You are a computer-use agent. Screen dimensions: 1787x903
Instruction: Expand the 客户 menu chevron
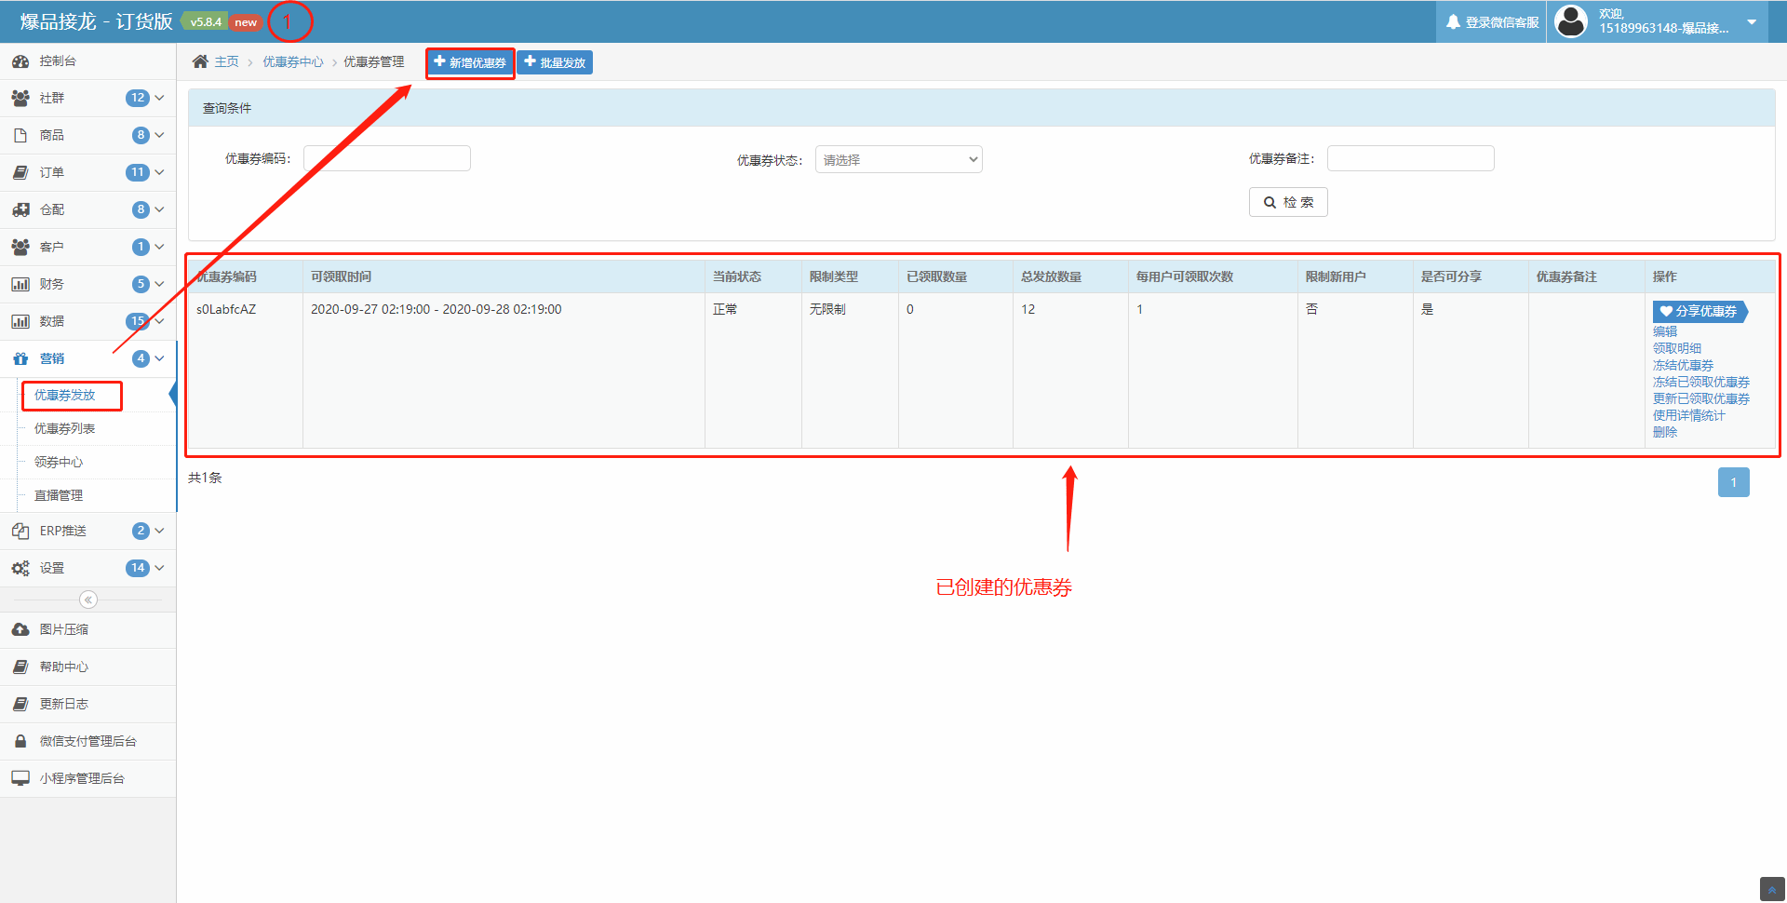(x=159, y=248)
